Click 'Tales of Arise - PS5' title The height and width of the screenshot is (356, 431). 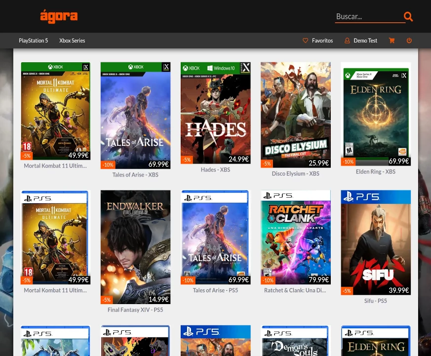point(215,290)
